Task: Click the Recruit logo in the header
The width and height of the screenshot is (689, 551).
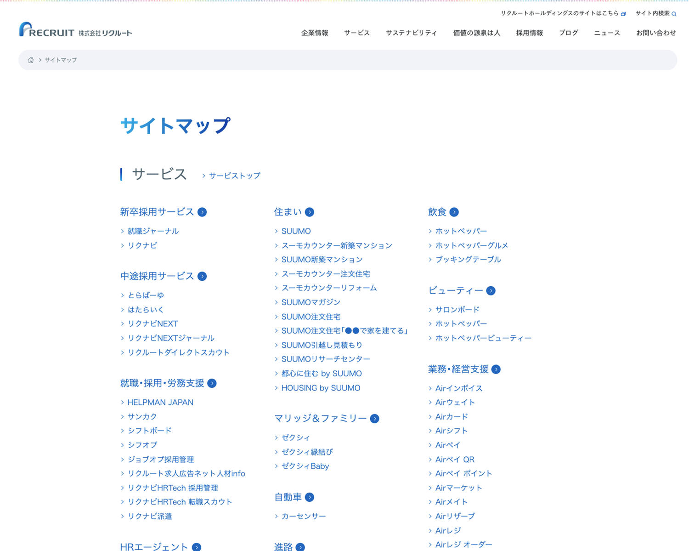Action: click(76, 30)
